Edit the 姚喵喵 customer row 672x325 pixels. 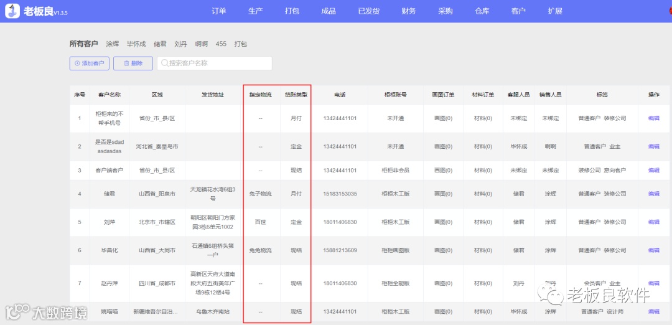(653, 312)
